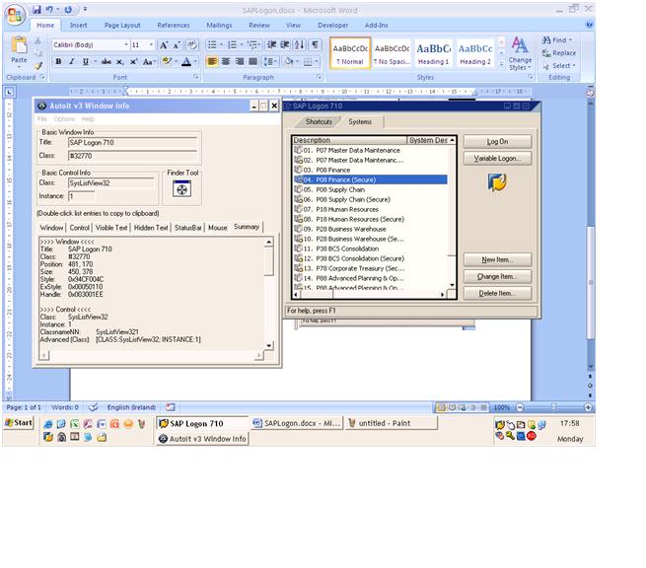Click Clear Formatting icon
This screenshot has width=646, height=568.
click(192, 45)
